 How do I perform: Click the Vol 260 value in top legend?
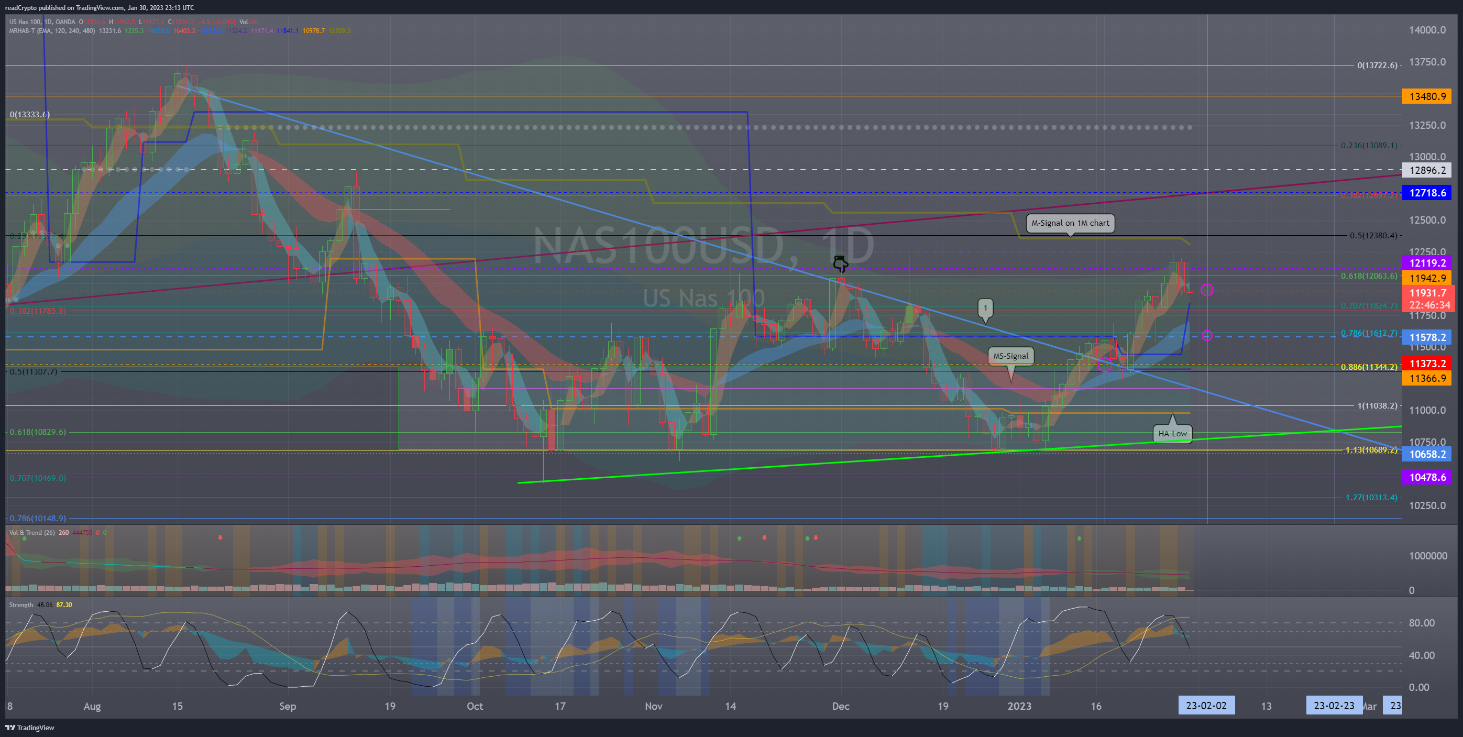pyautogui.click(x=249, y=22)
